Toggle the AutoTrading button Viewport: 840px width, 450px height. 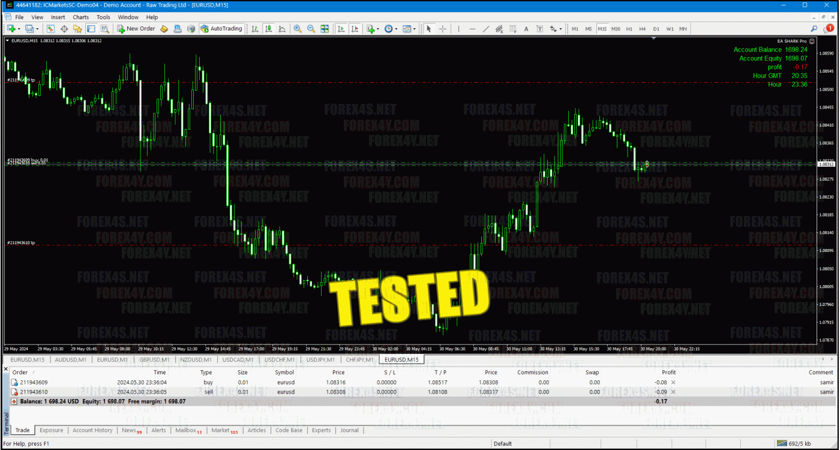[221, 29]
